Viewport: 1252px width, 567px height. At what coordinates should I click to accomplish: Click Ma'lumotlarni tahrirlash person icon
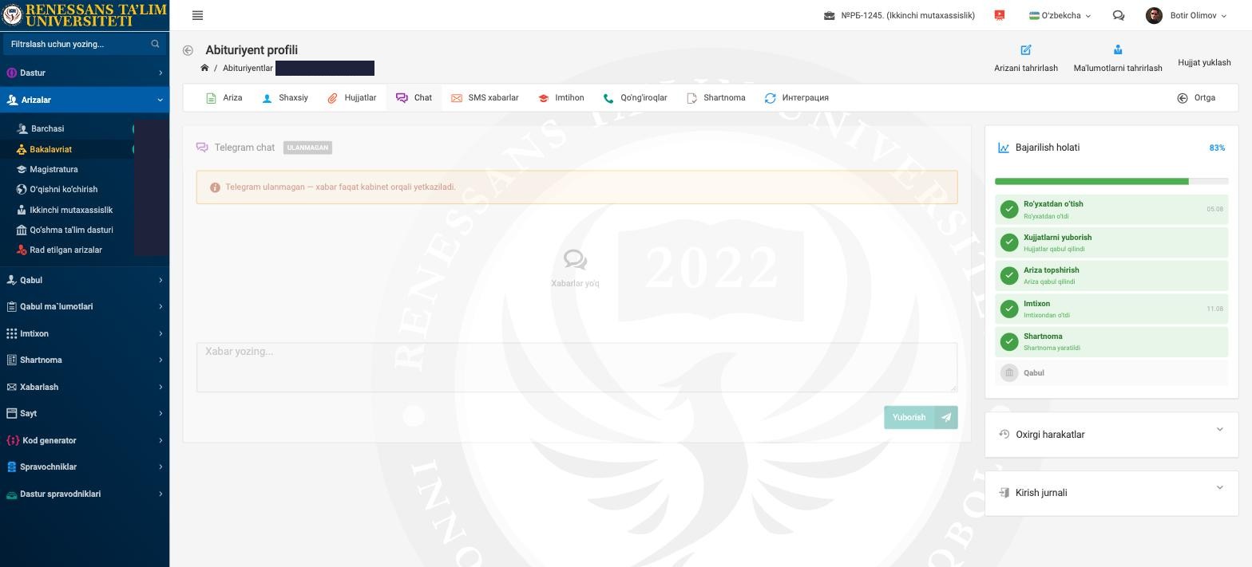[x=1118, y=49]
